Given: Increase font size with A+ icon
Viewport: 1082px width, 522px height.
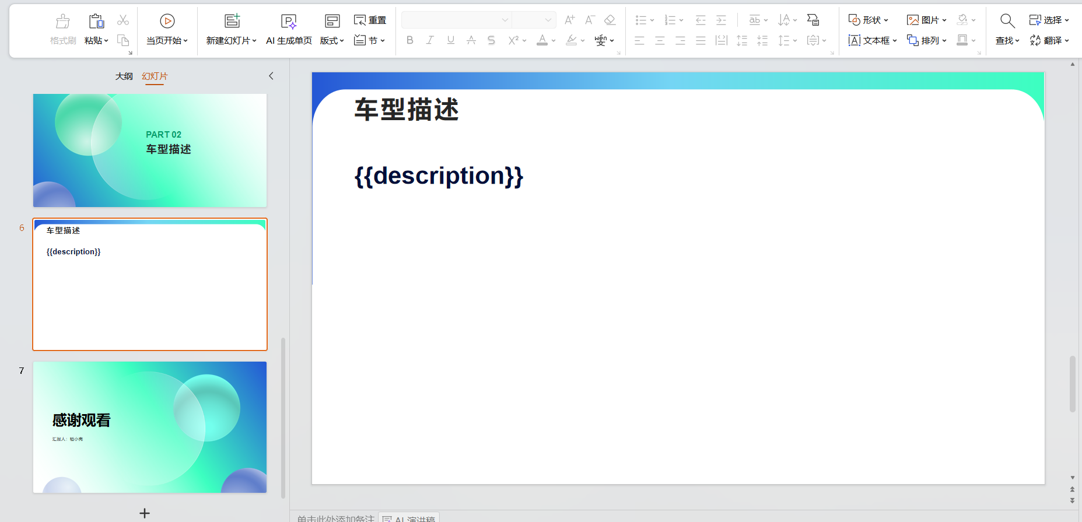Looking at the screenshot, I should pyautogui.click(x=570, y=20).
